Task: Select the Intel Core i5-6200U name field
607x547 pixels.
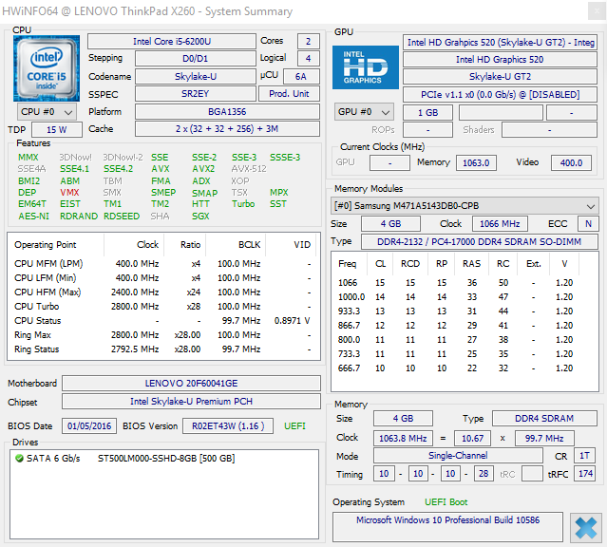Action: click(172, 42)
